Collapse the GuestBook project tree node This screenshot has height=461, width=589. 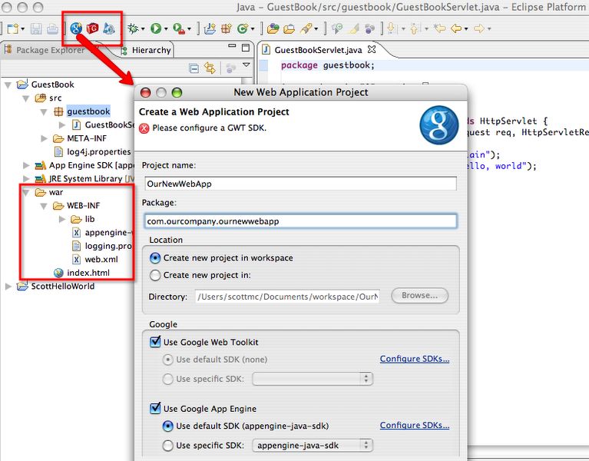tap(8, 85)
